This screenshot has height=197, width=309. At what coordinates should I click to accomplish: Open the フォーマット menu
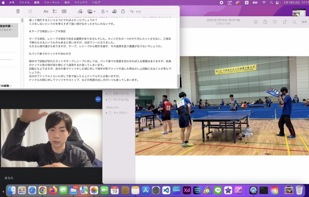pyautogui.click(x=52, y=2)
